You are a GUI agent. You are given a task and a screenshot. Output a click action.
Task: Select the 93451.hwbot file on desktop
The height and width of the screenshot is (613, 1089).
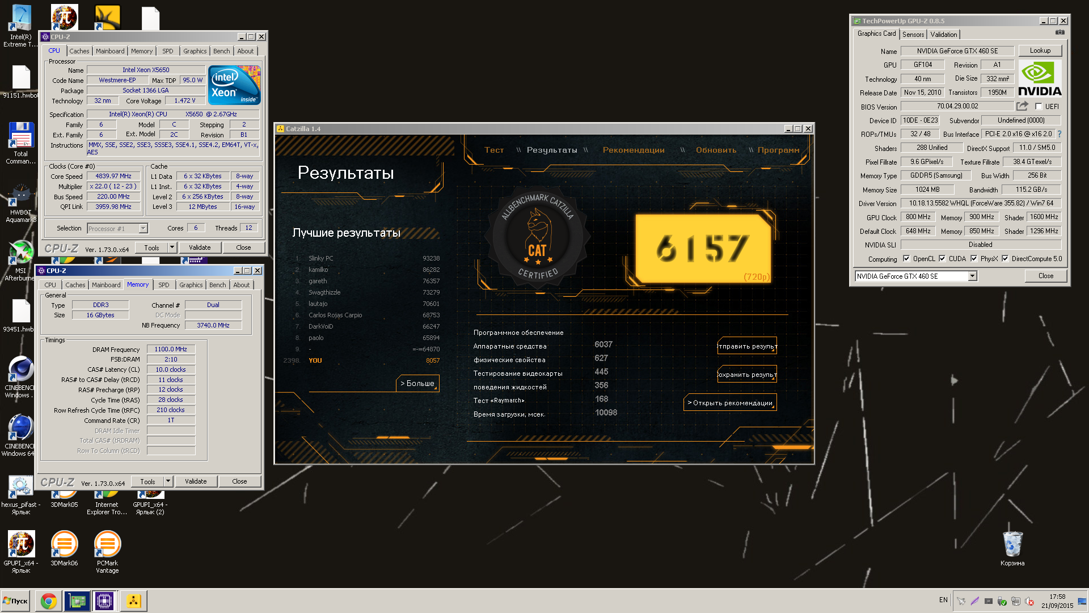(21, 316)
